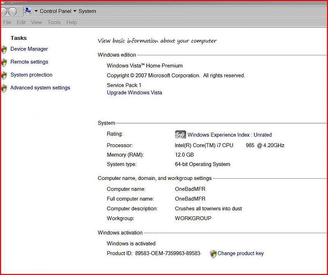Select Control Panel in the address breadcrumb
The image size is (328, 275).
tap(55, 11)
